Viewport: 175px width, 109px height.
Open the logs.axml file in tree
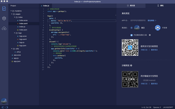(x=23, y=39)
